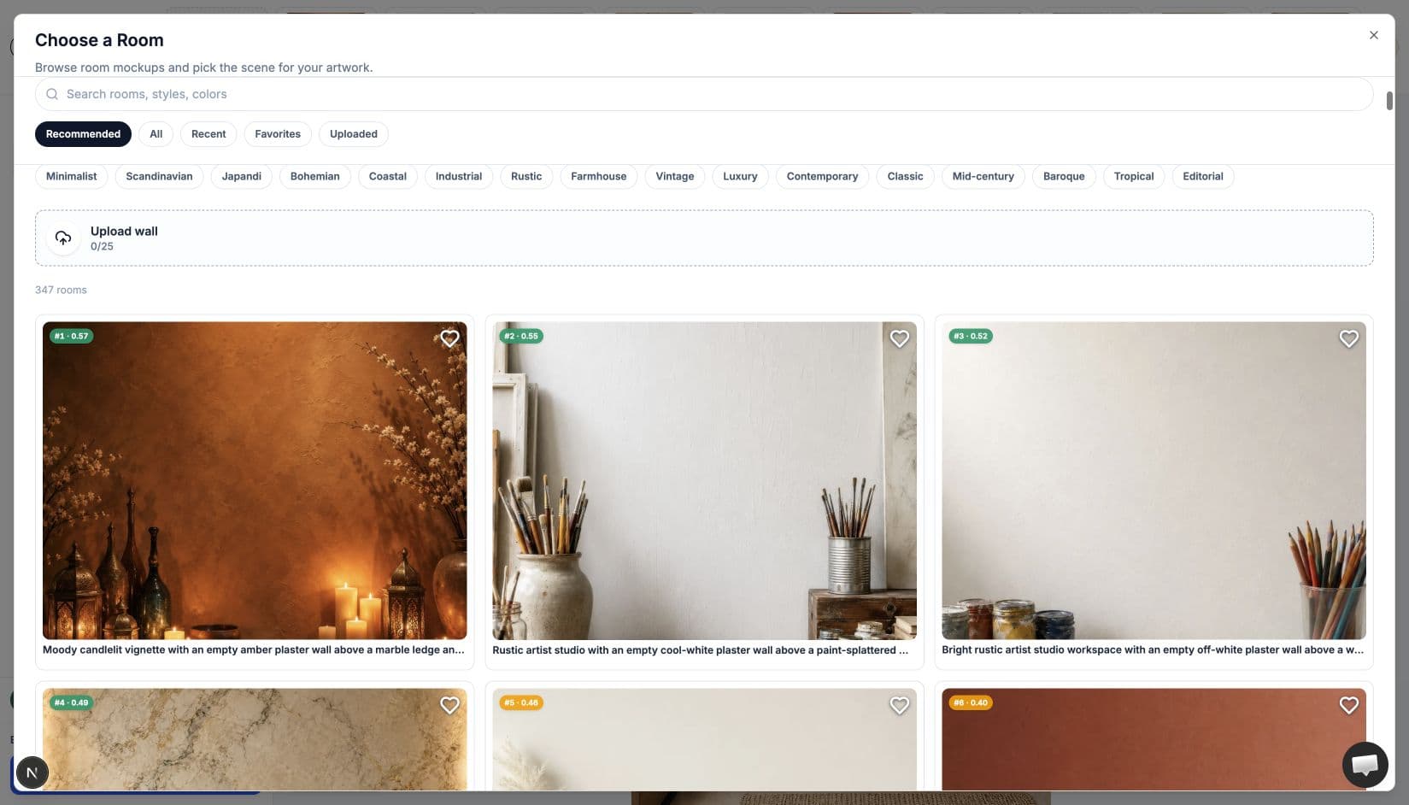Click the 'Rustic artist studio' caption

click(701, 650)
